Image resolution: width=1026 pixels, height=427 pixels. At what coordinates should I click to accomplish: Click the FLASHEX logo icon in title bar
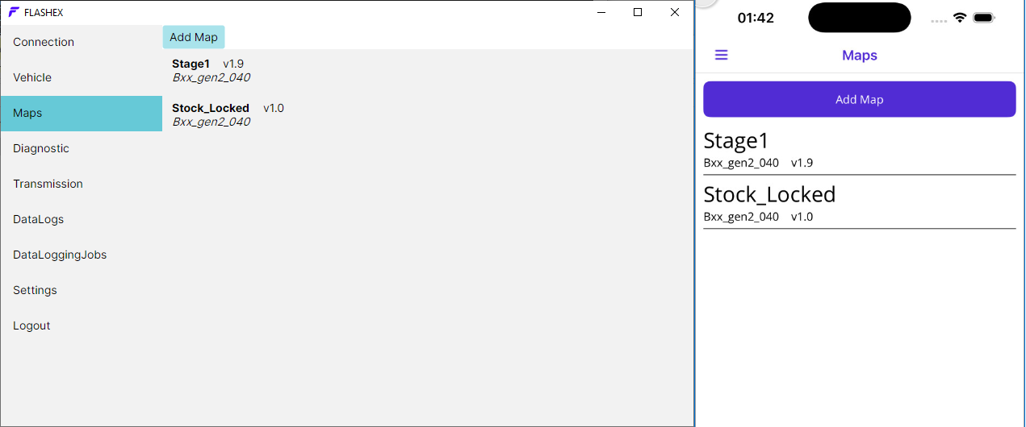[x=14, y=12]
